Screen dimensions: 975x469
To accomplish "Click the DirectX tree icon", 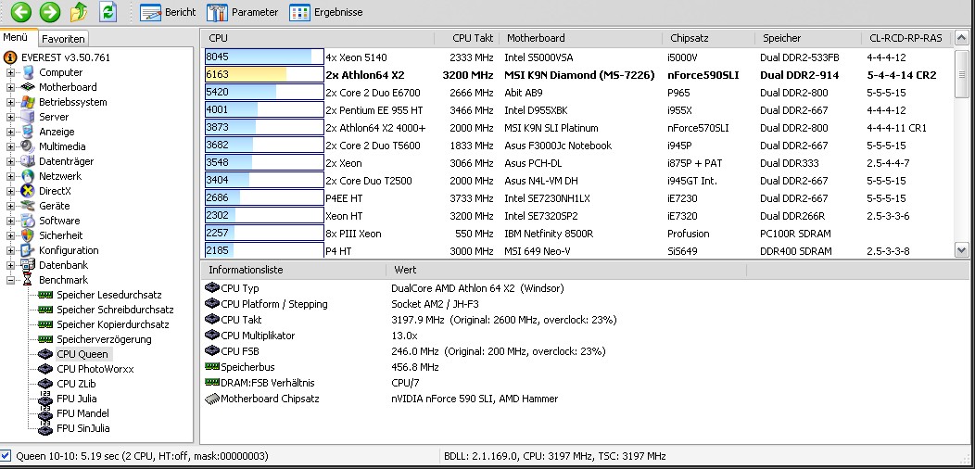I will pyautogui.click(x=28, y=191).
